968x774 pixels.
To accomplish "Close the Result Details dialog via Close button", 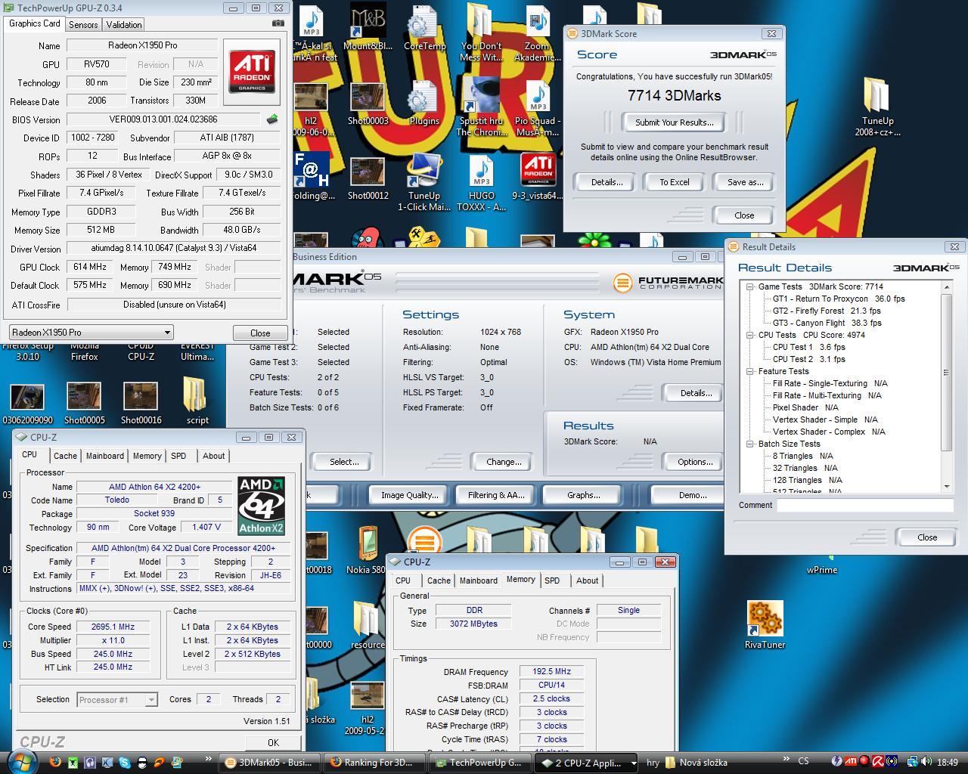I will (927, 537).
